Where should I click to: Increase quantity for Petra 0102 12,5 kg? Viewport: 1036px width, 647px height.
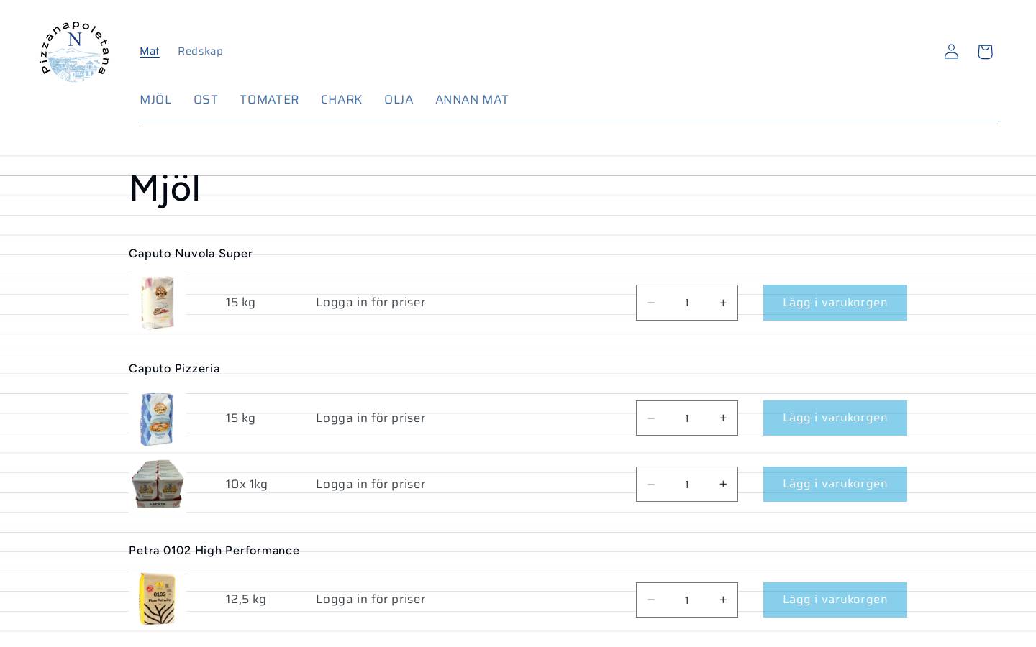[723, 600]
